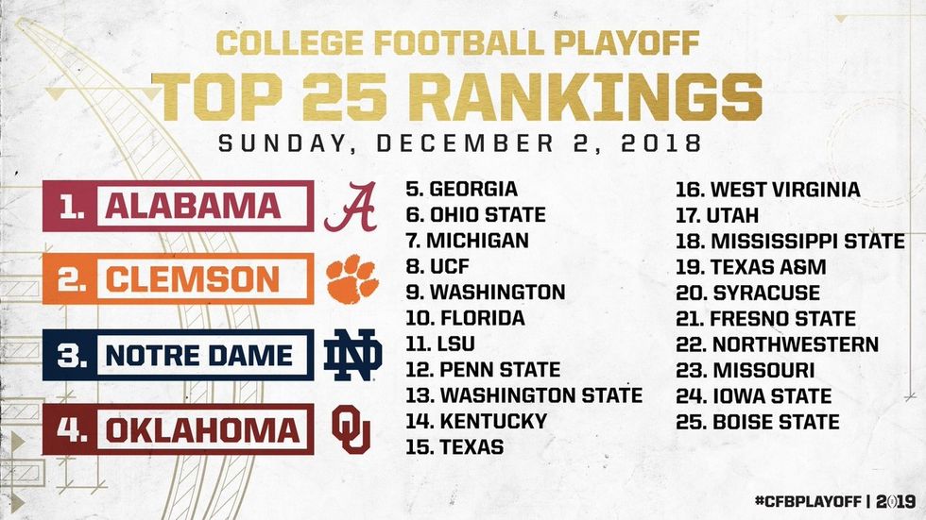
Task: Click the Oklahoma OU logo
Action: tap(351, 431)
